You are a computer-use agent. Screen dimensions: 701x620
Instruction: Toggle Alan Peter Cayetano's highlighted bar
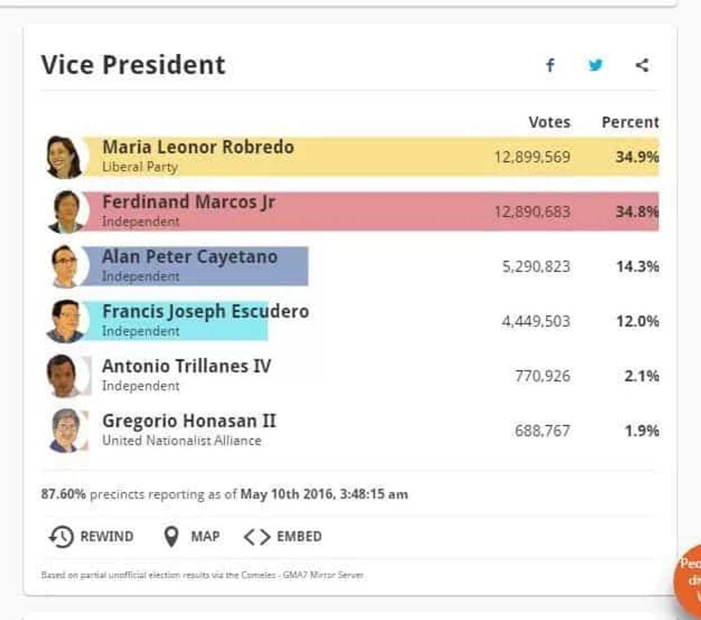pyautogui.click(x=188, y=265)
